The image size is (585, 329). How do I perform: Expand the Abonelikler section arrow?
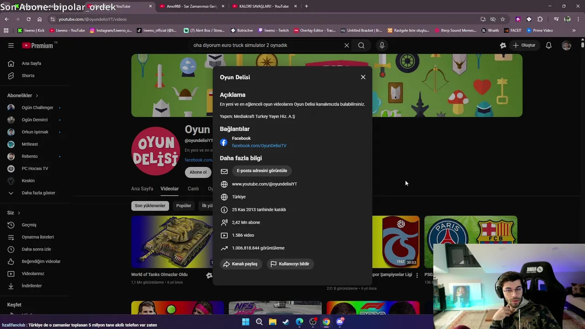pyautogui.click(x=37, y=96)
